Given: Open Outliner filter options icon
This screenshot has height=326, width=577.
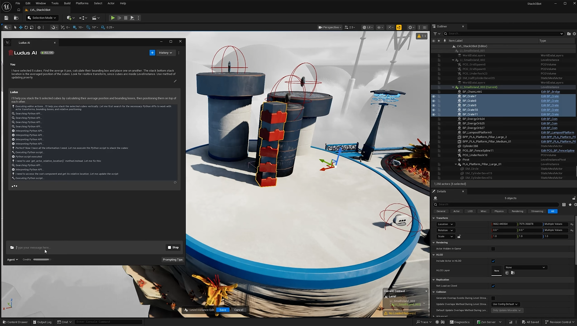Looking at the screenshot, I should coord(437,34).
